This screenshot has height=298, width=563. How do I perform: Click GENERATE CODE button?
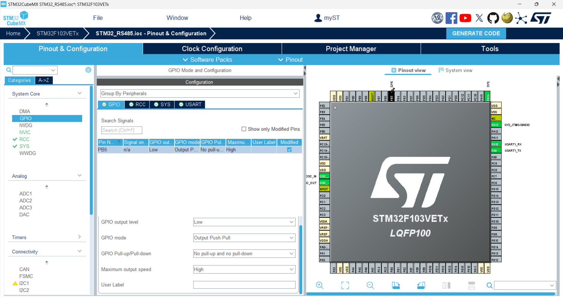coord(476,33)
